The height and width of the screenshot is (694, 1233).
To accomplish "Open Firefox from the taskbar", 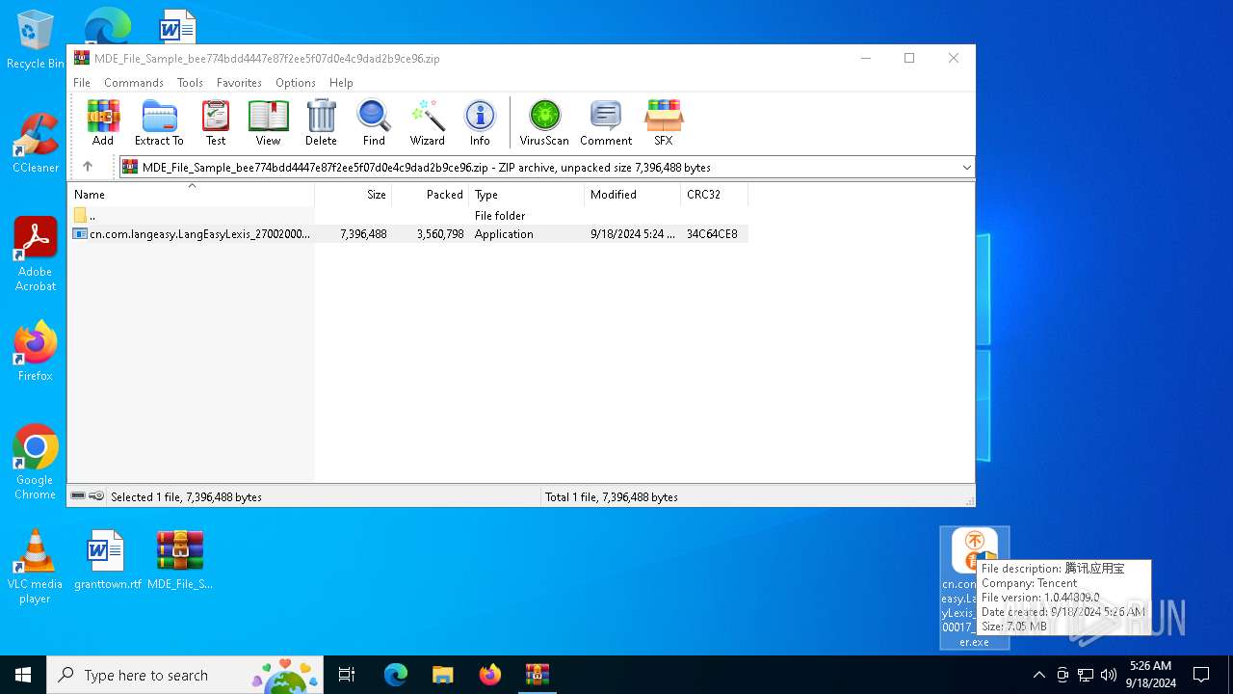I will [490, 675].
